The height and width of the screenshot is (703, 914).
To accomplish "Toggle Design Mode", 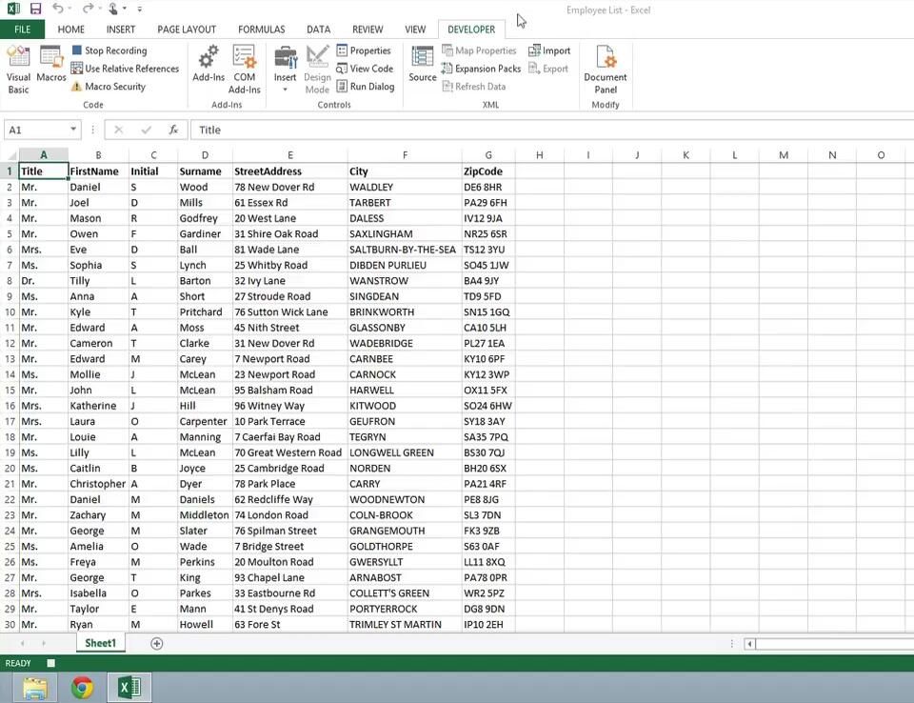I will tap(317, 70).
